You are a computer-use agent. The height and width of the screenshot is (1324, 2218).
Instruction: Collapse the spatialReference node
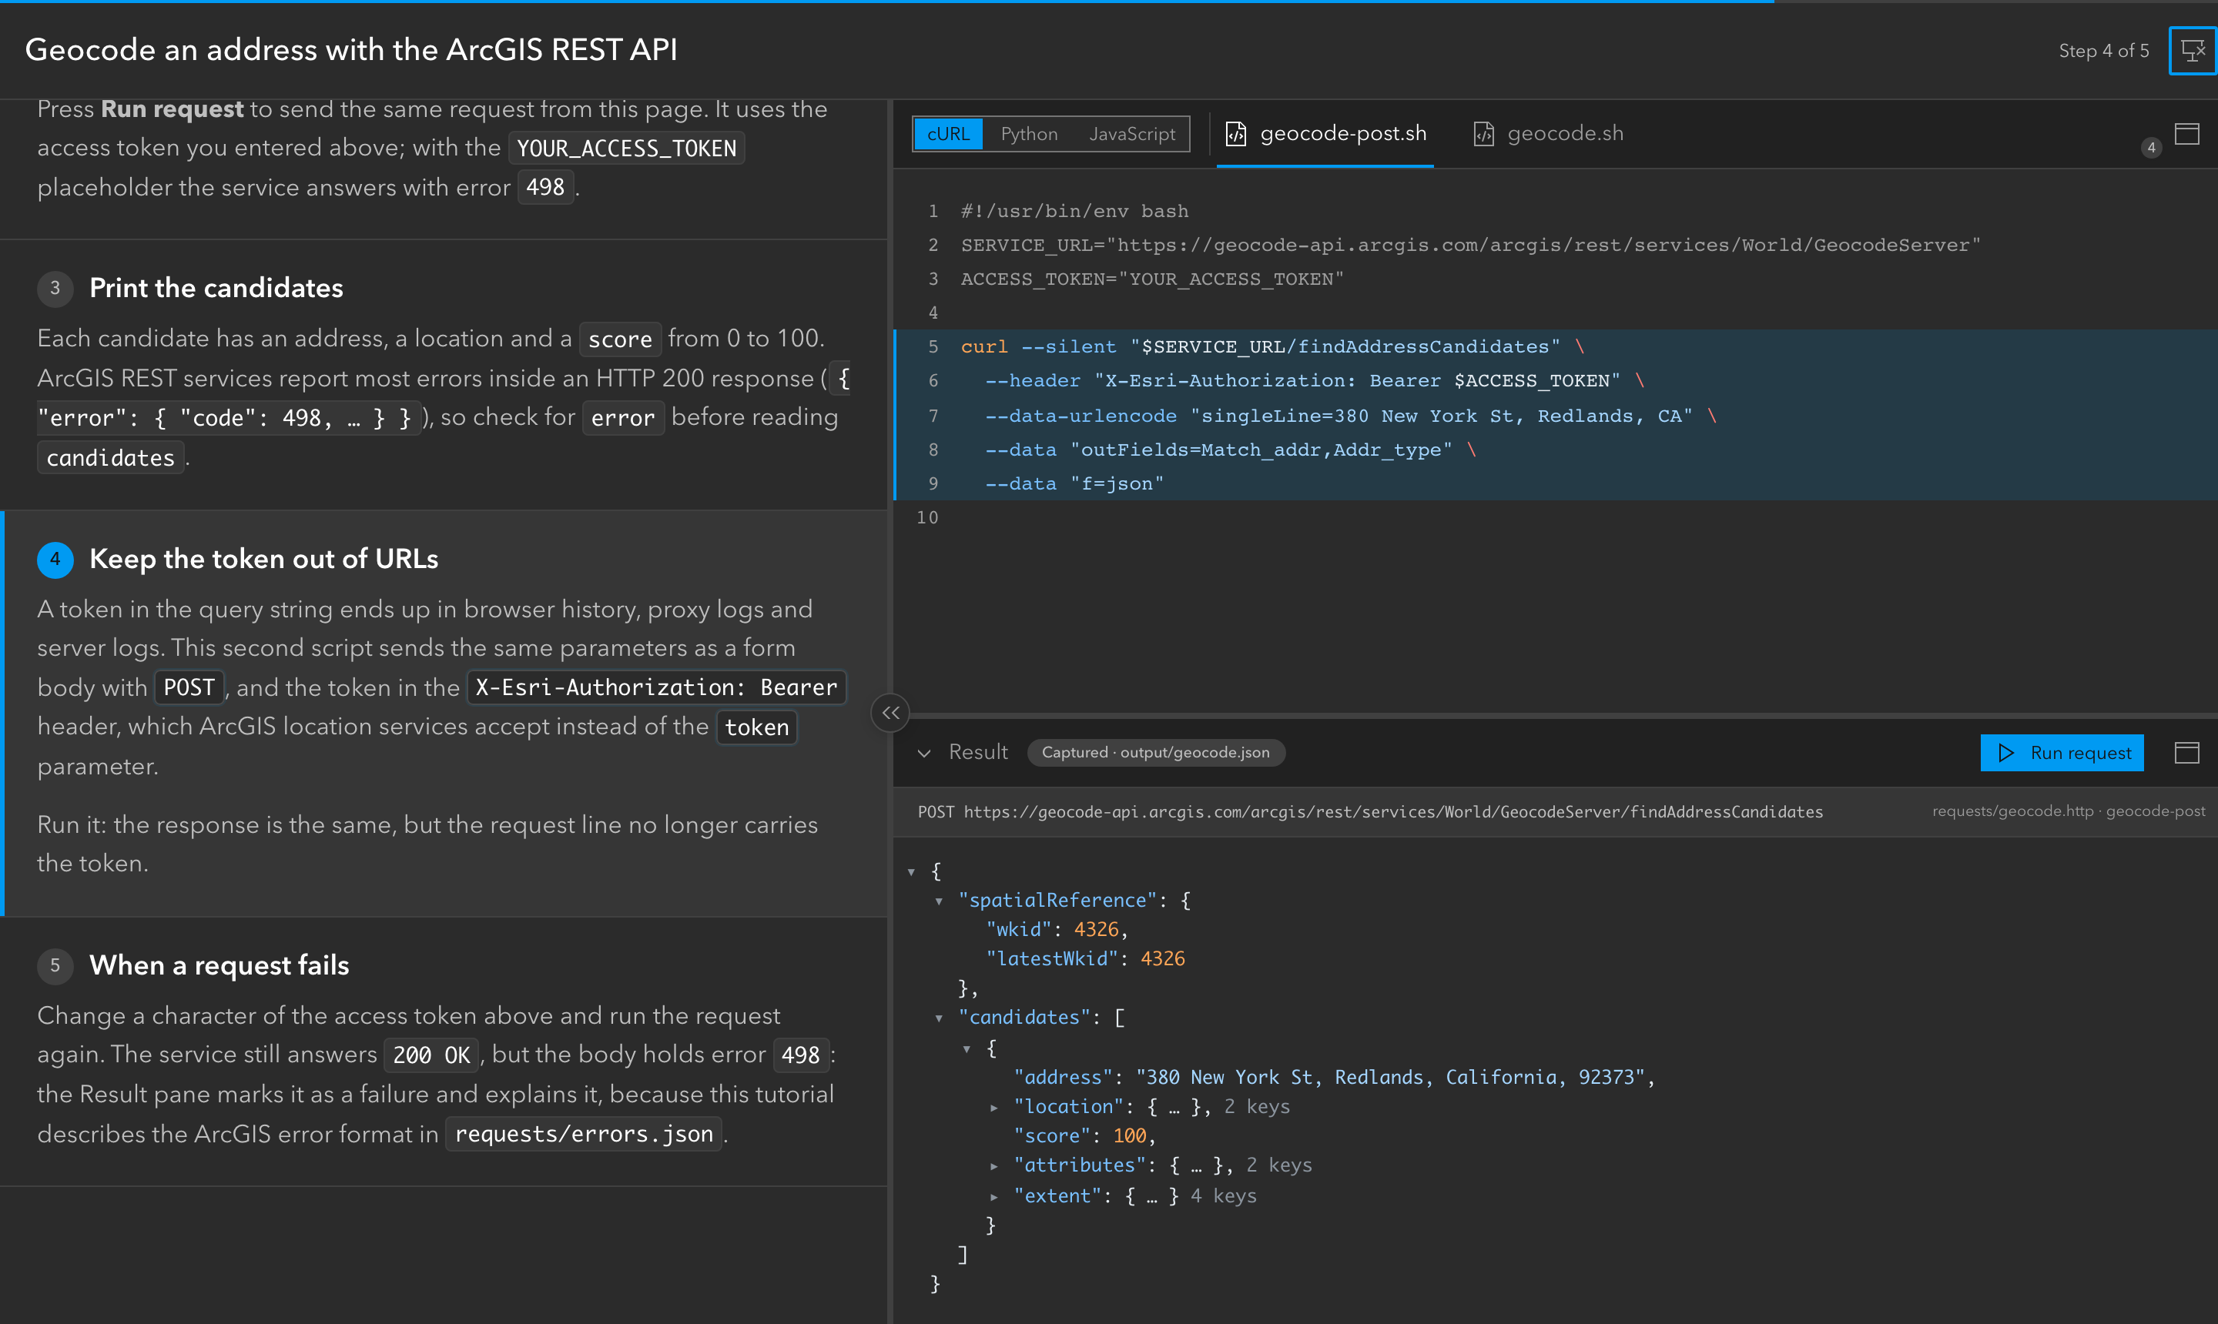pyautogui.click(x=939, y=901)
